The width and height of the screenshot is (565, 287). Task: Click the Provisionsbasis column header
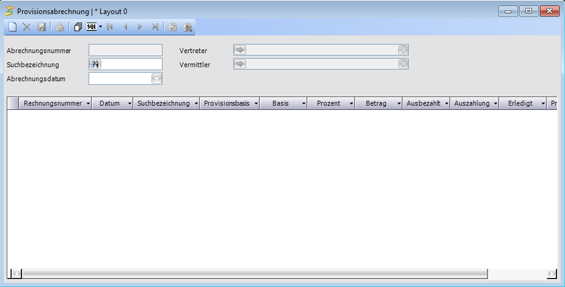226,104
